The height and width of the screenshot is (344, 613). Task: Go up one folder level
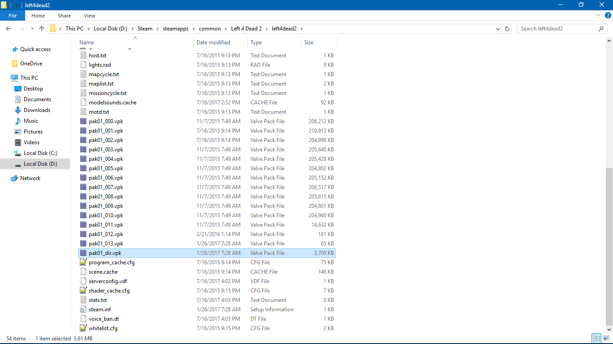coord(42,29)
